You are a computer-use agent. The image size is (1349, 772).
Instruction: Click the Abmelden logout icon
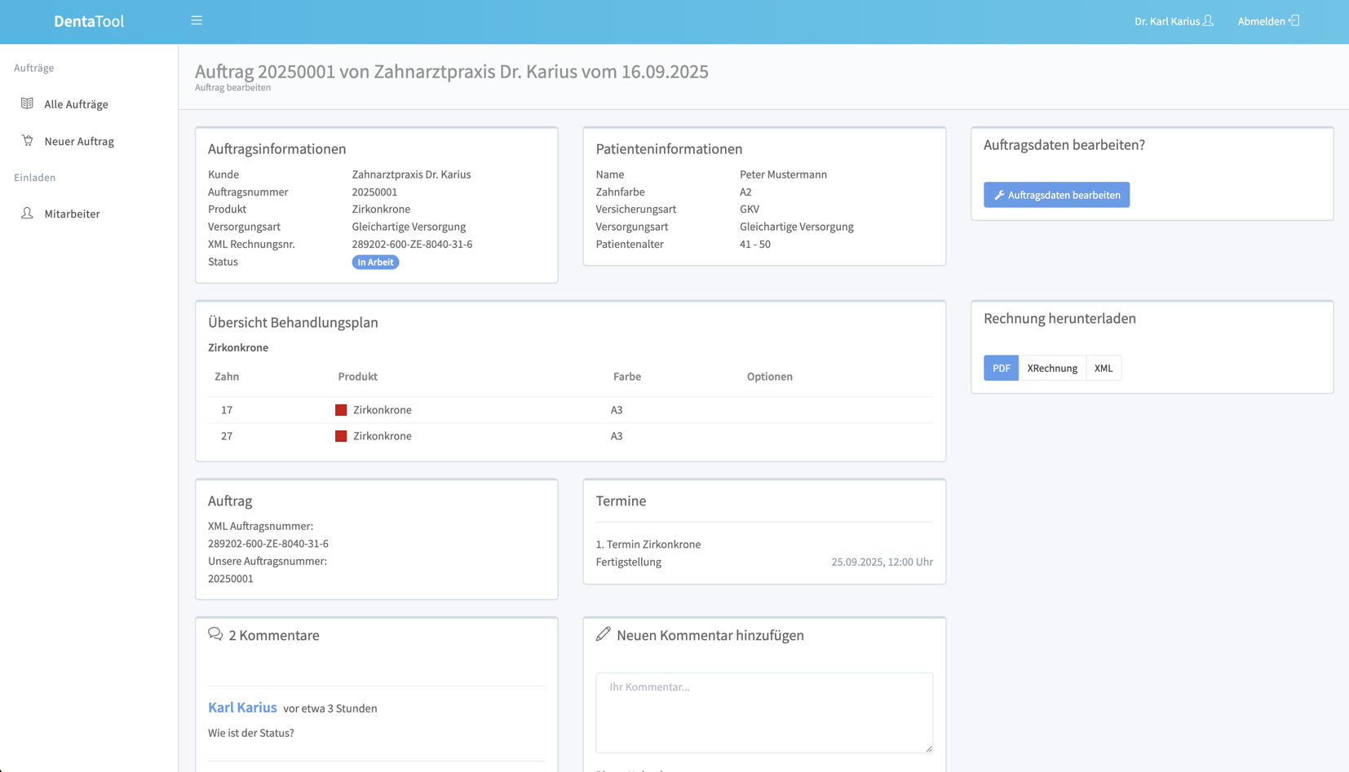pos(1294,20)
